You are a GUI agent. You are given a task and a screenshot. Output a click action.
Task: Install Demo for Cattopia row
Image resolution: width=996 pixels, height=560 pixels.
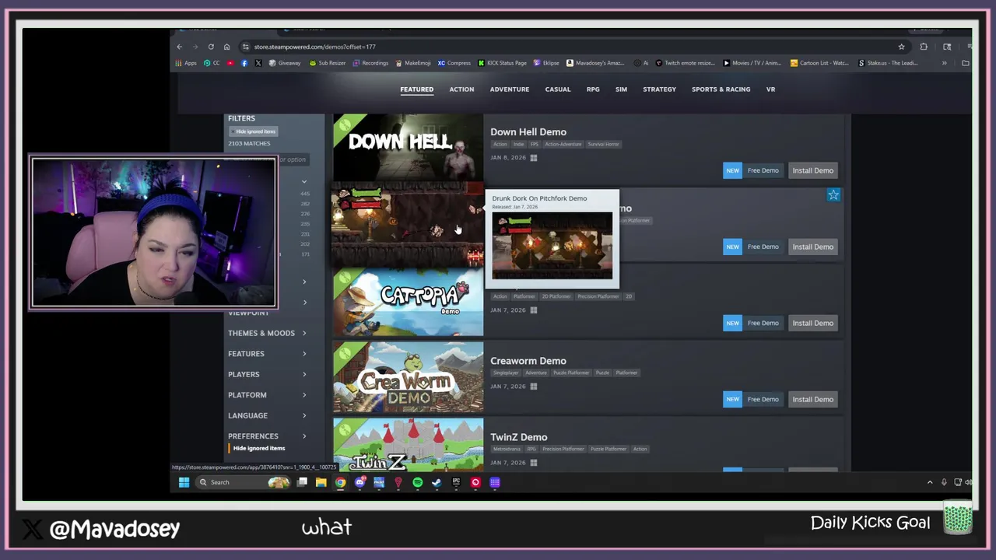coord(812,323)
